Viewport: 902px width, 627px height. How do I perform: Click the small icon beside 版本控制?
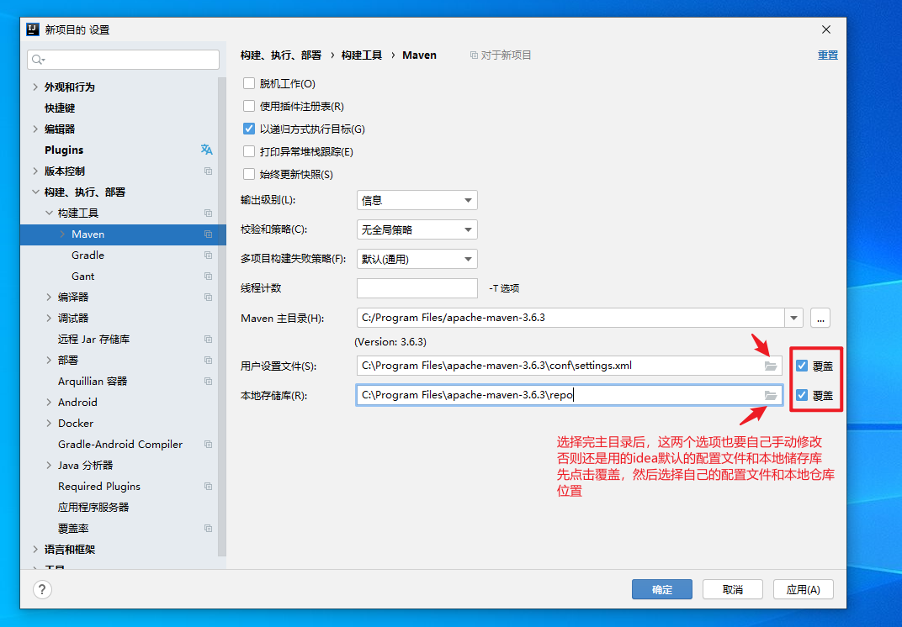point(209,171)
